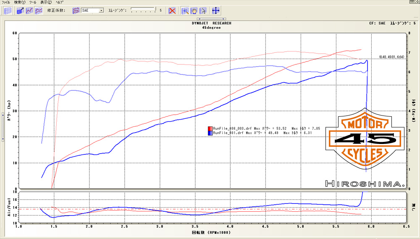The height and width of the screenshot is (239, 420).
Task: Choose the second line graph toolbar icon
Action: coord(29,10)
